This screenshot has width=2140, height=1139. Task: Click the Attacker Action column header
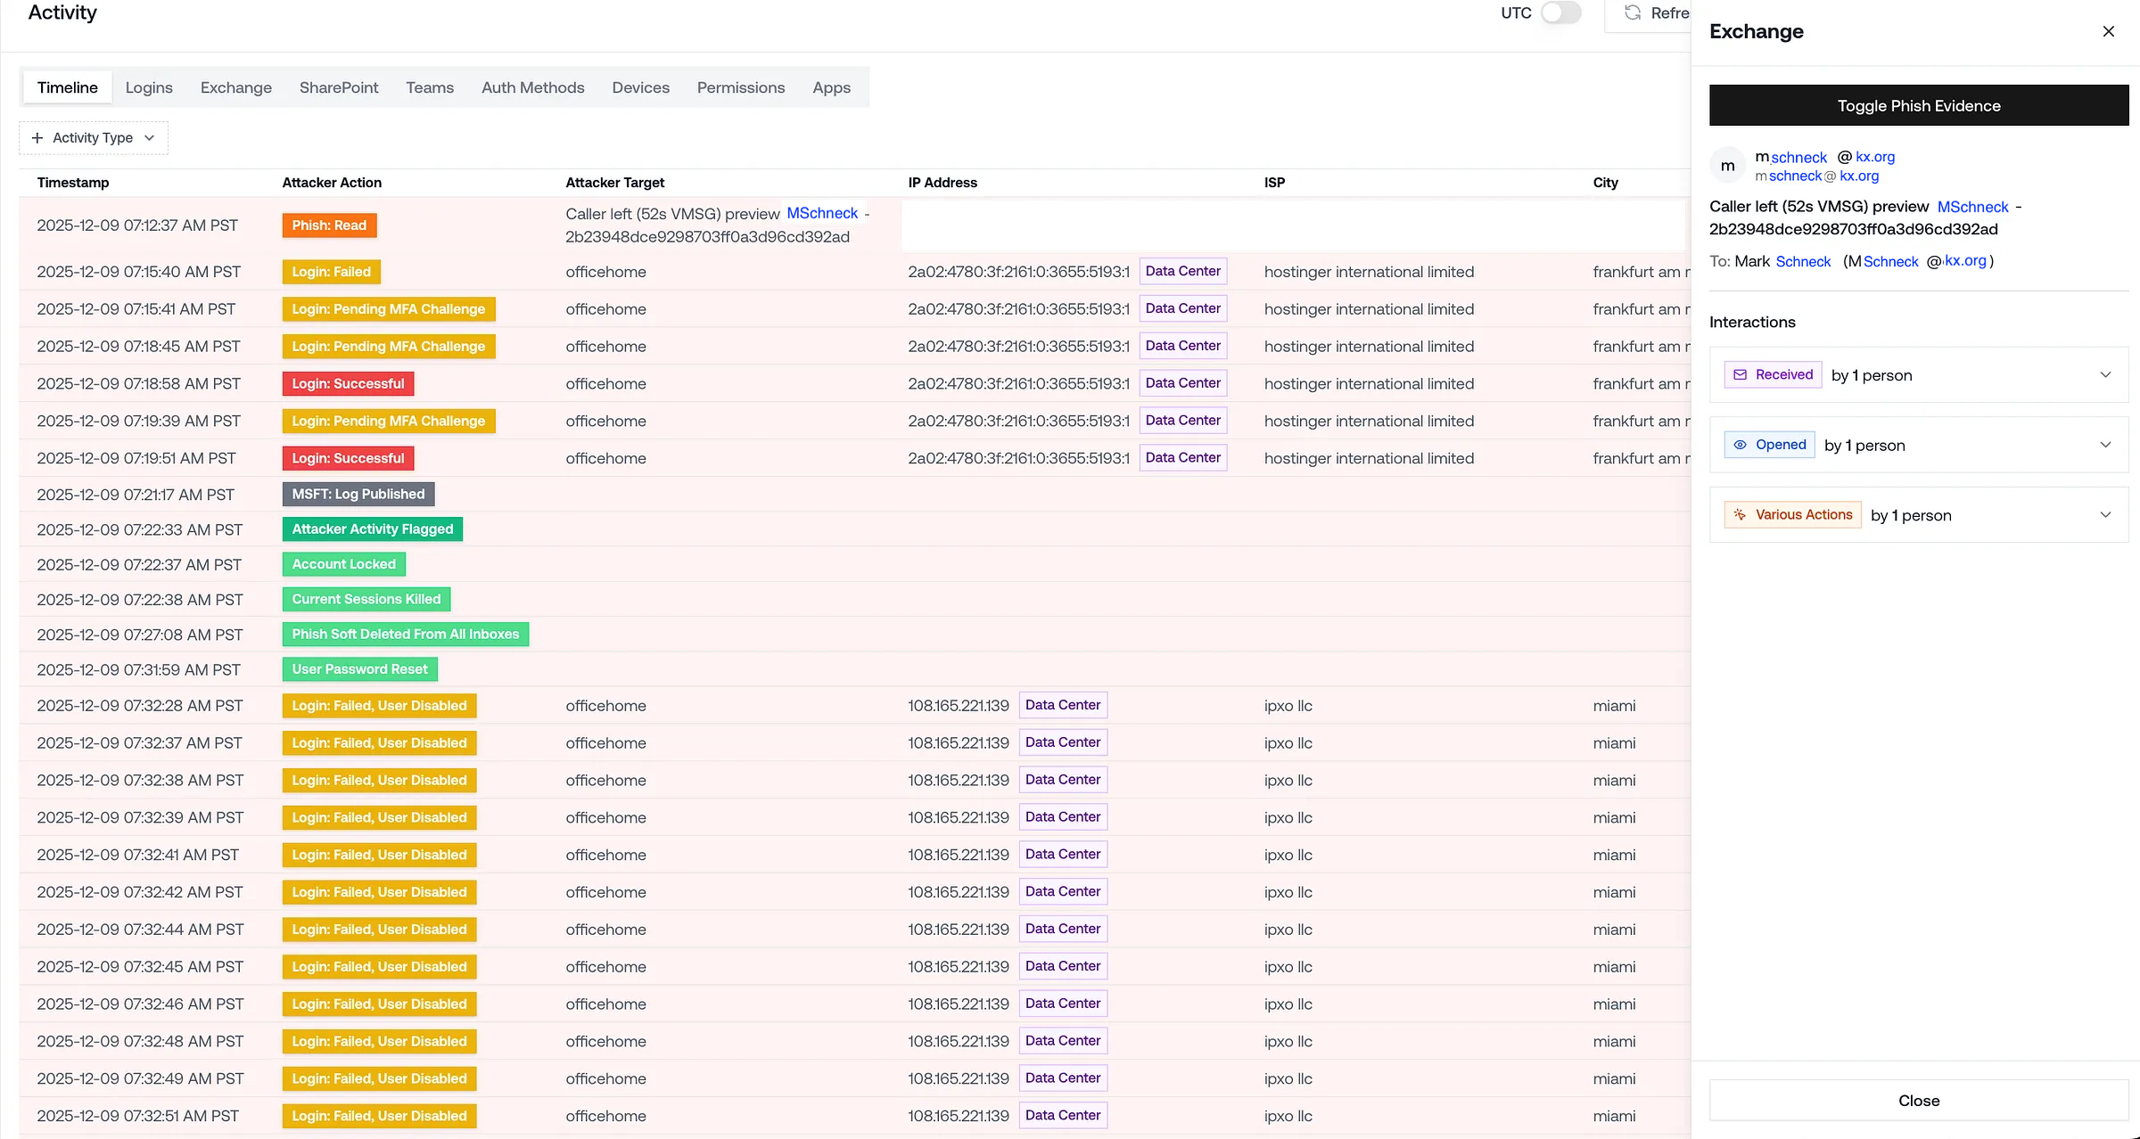(332, 183)
